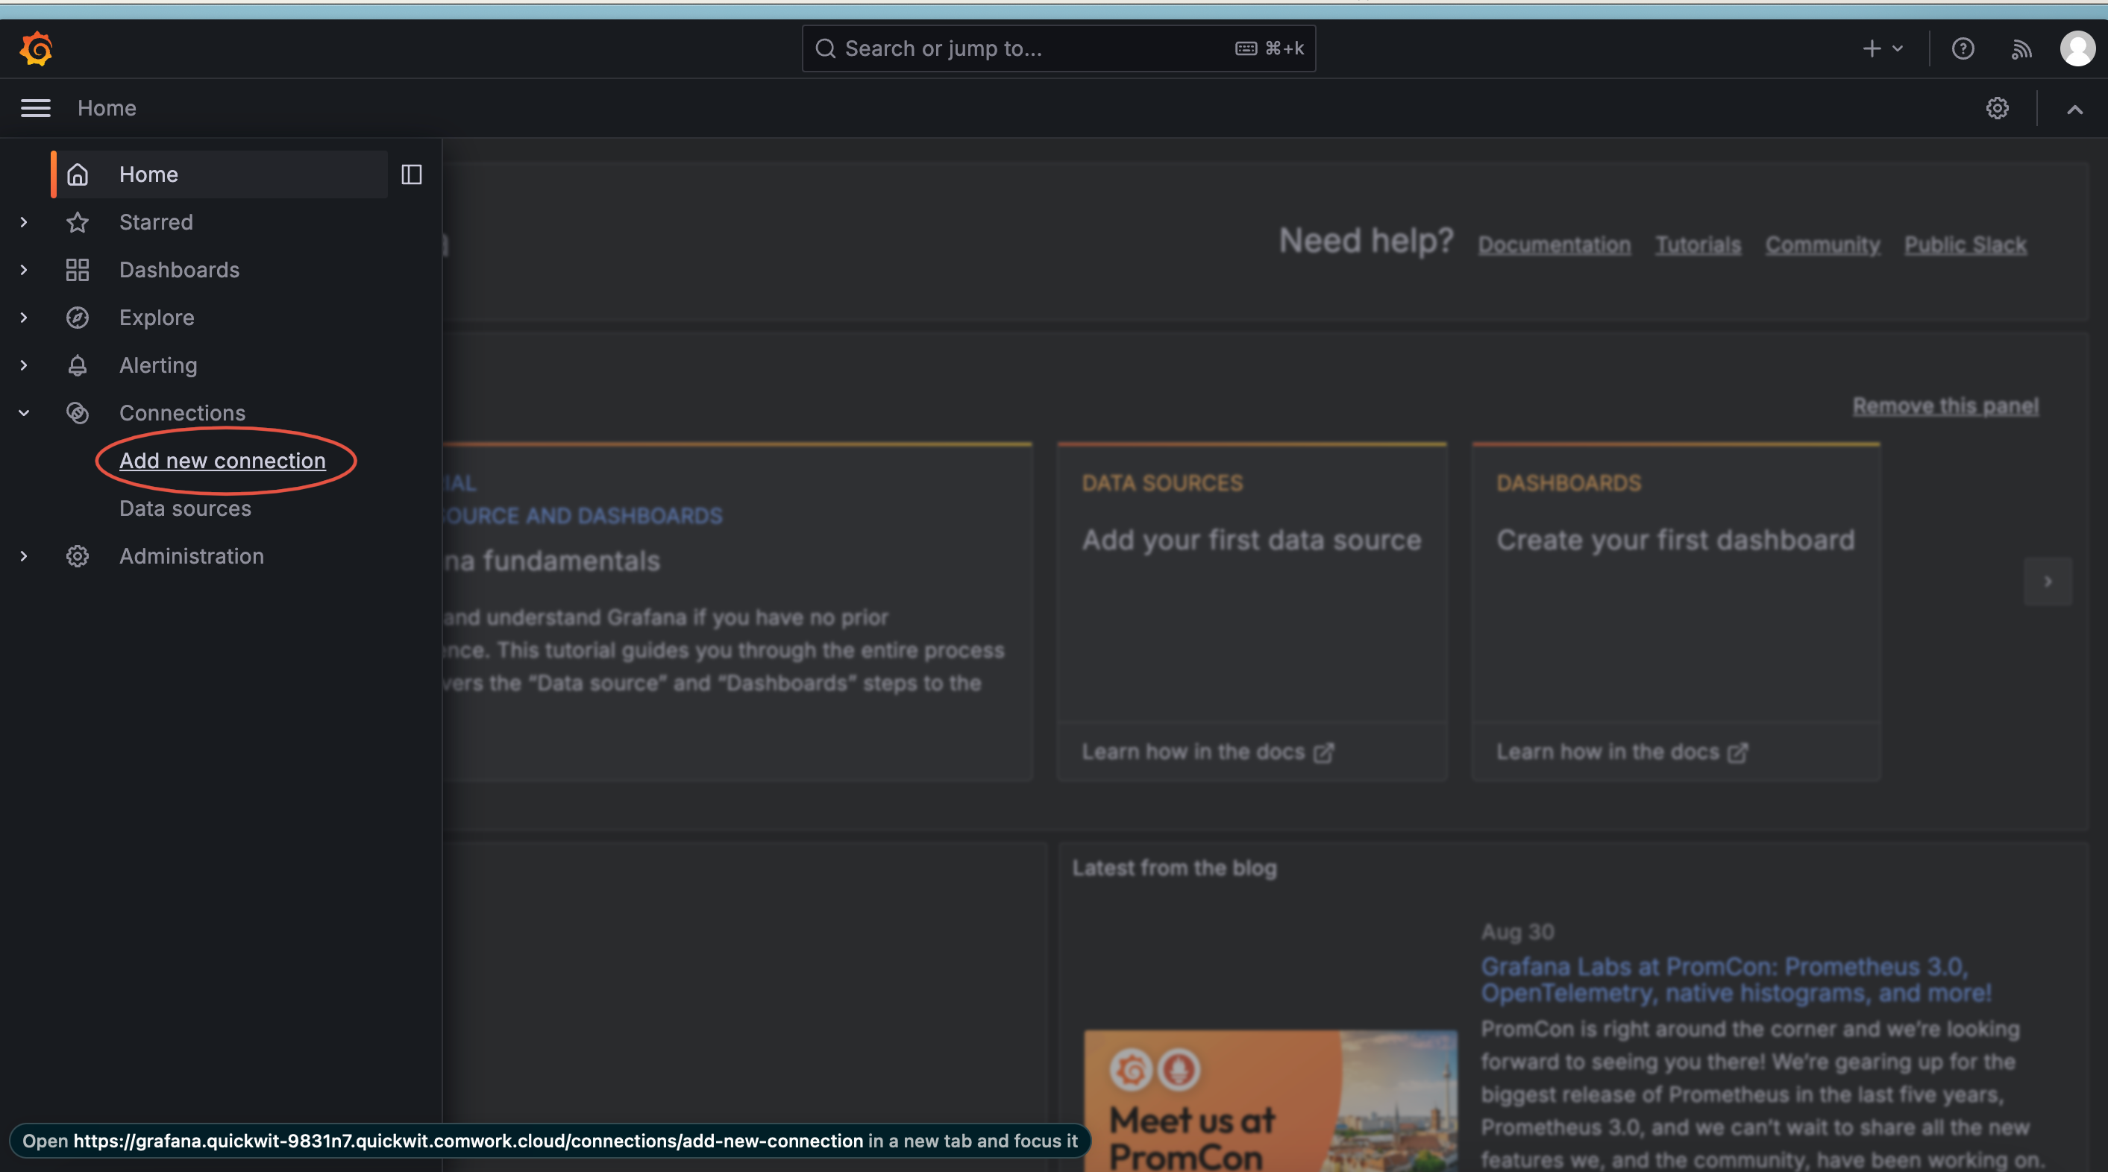The height and width of the screenshot is (1172, 2108).
Task: Open Connections from the sidebar menu
Action: [x=182, y=413]
